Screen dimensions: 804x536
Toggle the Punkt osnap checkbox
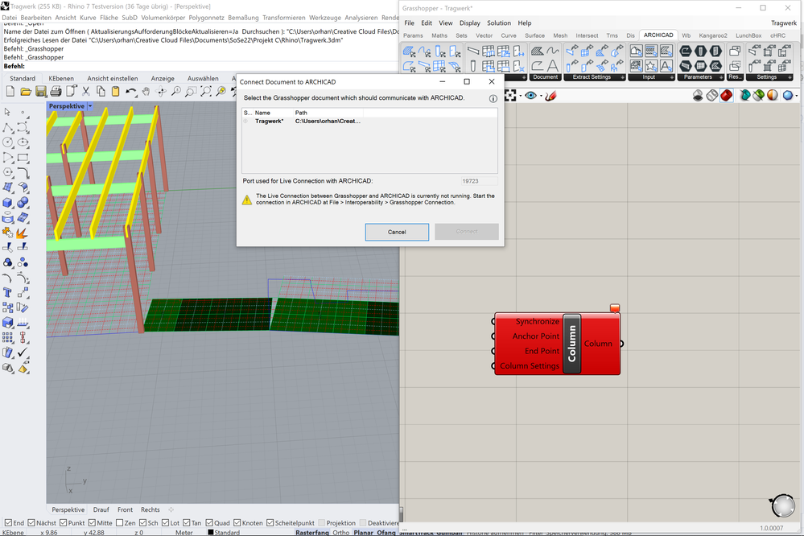(x=63, y=522)
